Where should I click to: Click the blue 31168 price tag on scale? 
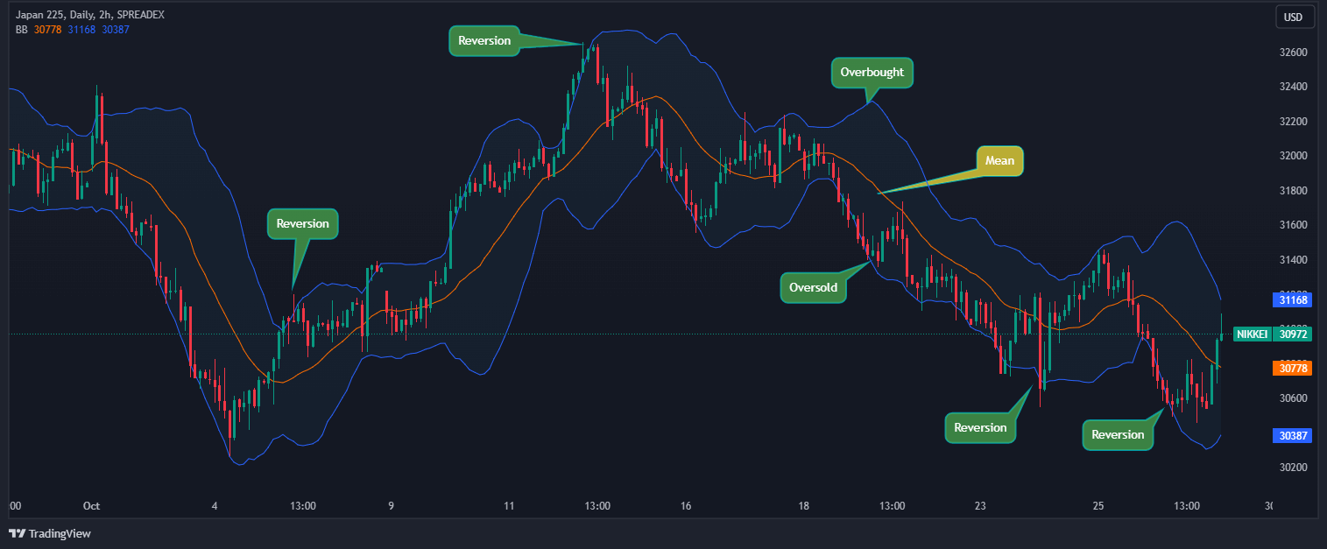[1293, 299]
